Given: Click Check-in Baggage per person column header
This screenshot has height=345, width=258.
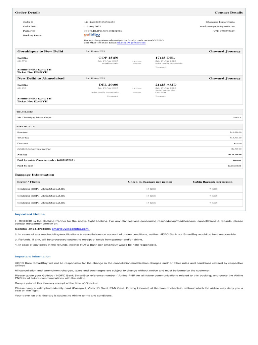Looking at the screenshot, I should pyautogui.click(x=150, y=182).
